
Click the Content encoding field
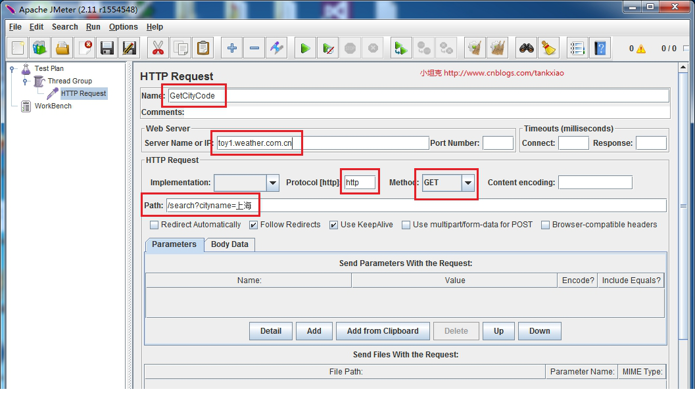click(x=595, y=183)
